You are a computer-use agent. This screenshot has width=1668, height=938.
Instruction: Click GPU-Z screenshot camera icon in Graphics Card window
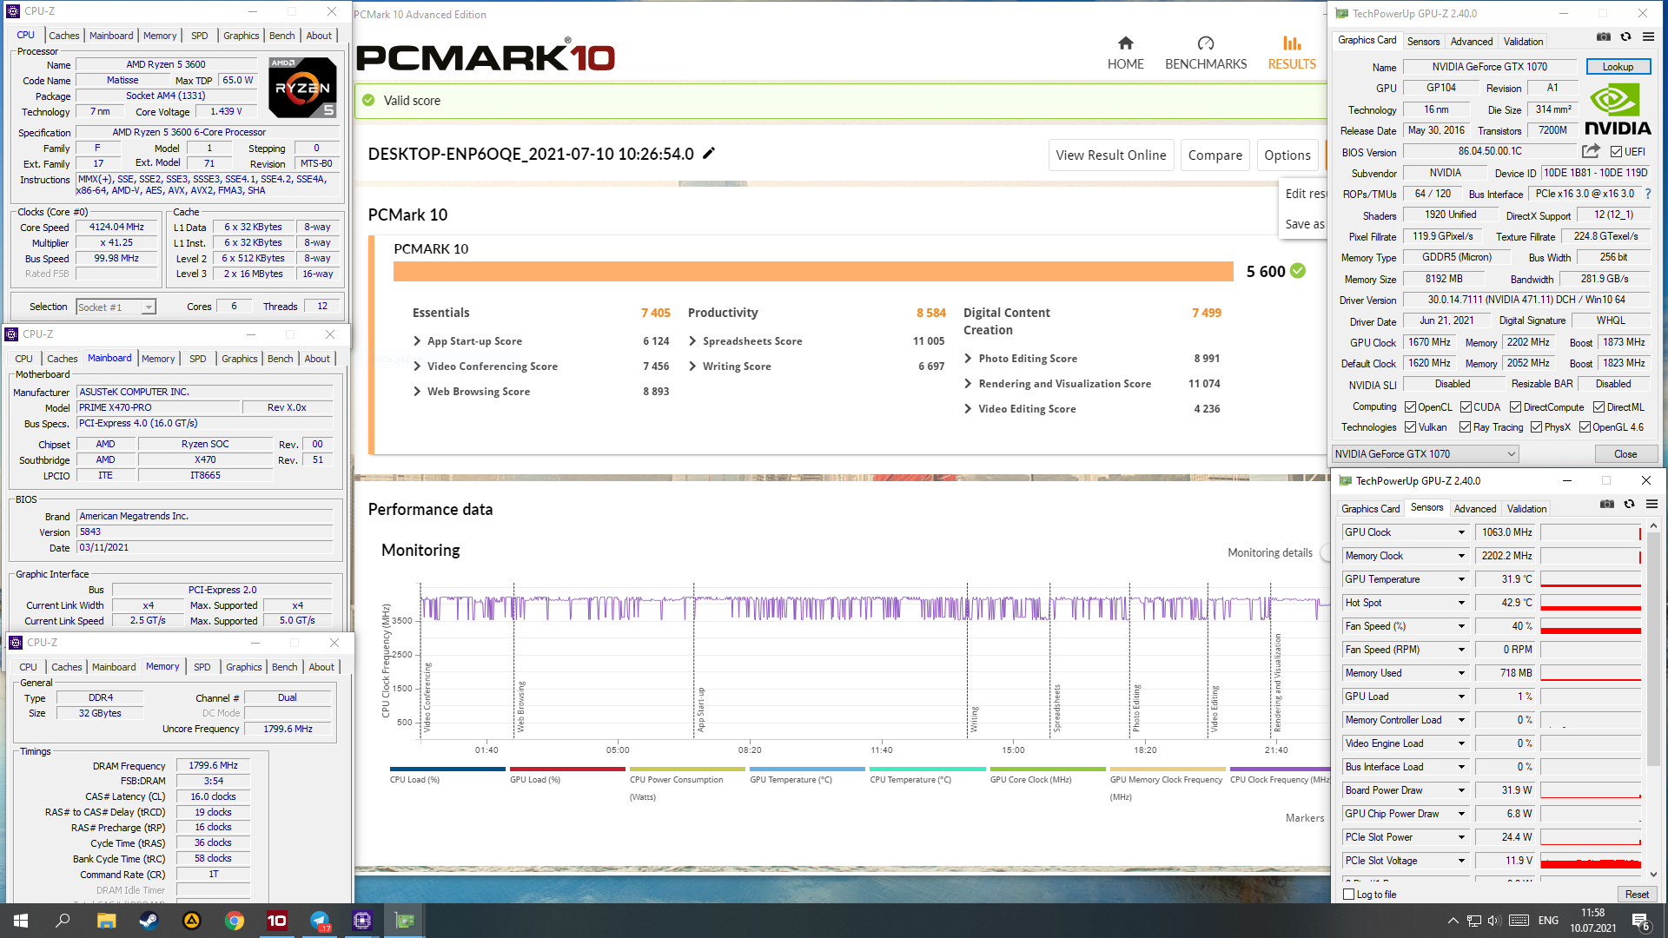tap(1604, 37)
